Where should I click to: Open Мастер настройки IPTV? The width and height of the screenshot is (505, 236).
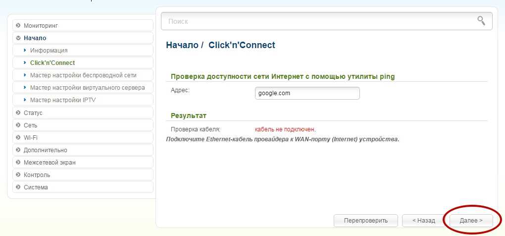click(62, 100)
